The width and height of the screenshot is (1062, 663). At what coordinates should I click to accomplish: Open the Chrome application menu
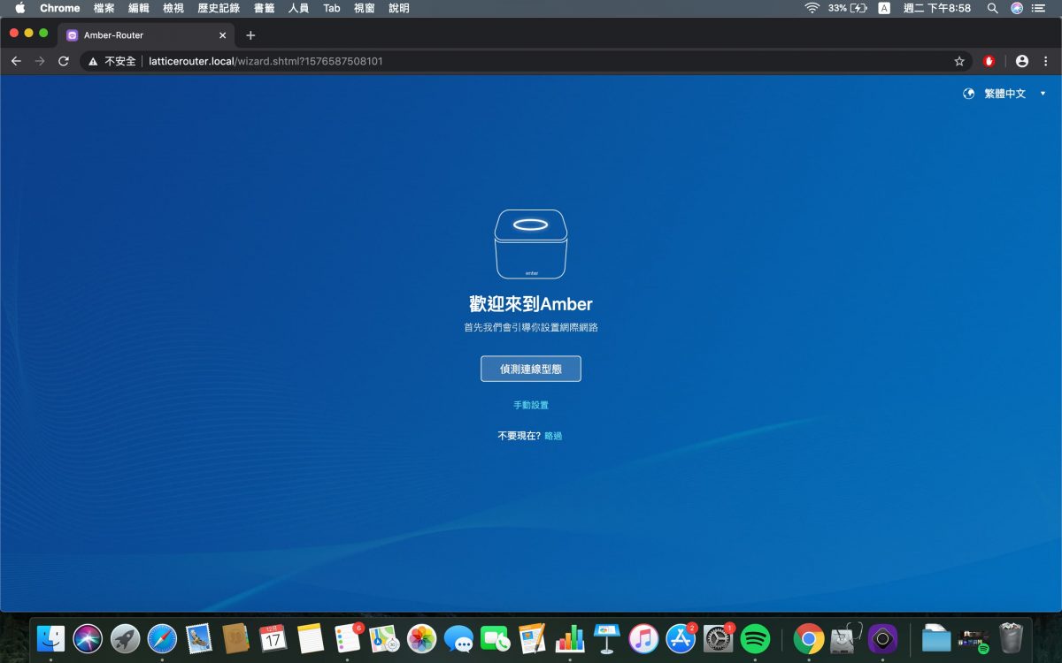[x=60, y=8]
